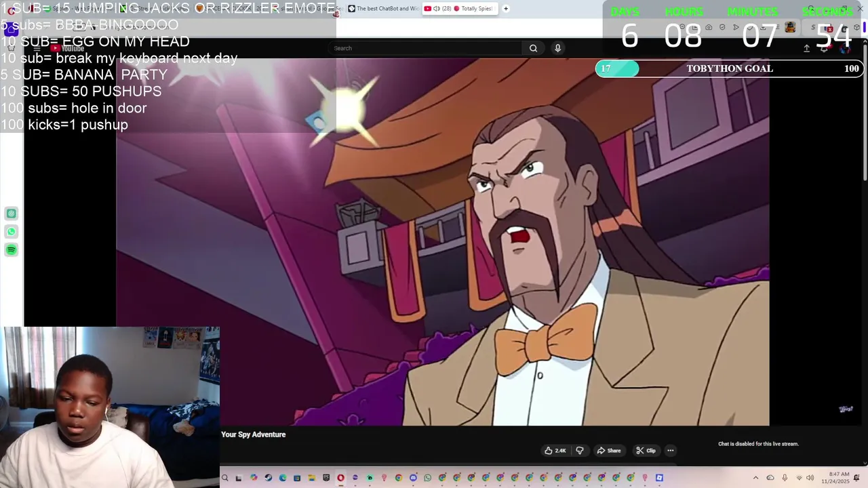Click the YouTube create upload icon
The image size is (868, 488).
[806, 48]
